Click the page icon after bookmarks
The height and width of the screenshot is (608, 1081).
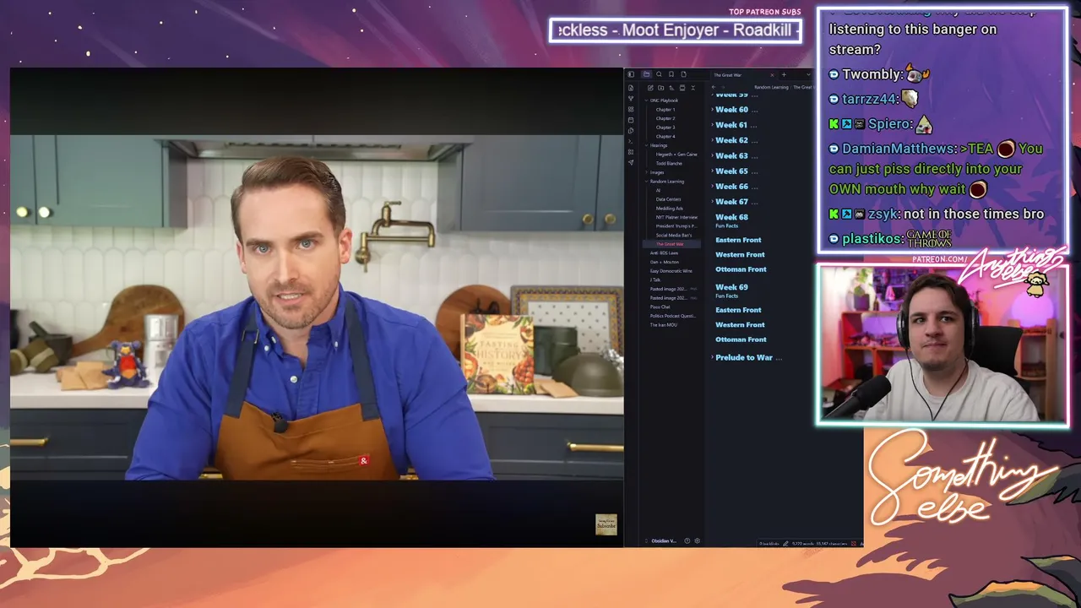tap(683, 74)
